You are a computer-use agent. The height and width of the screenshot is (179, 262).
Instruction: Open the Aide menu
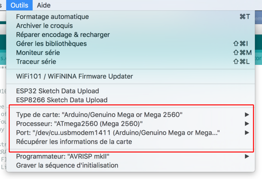coord(44,5)
